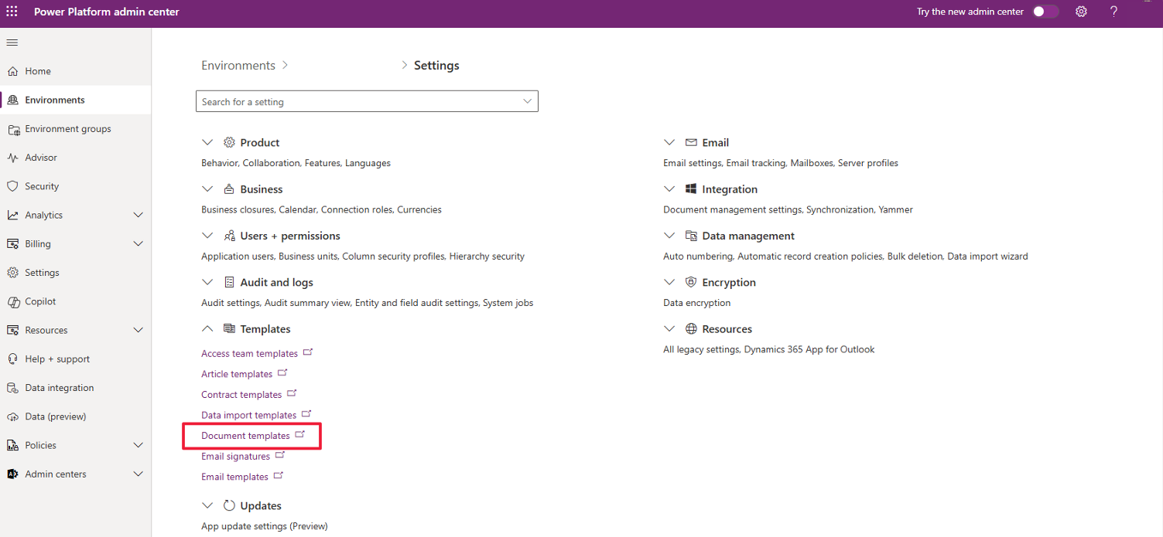
Task: Click the Analytics chart icon in the sidebar
Action: [12, 215]
